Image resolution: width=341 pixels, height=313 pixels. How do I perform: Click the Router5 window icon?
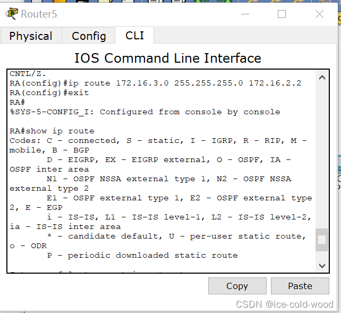11,13
